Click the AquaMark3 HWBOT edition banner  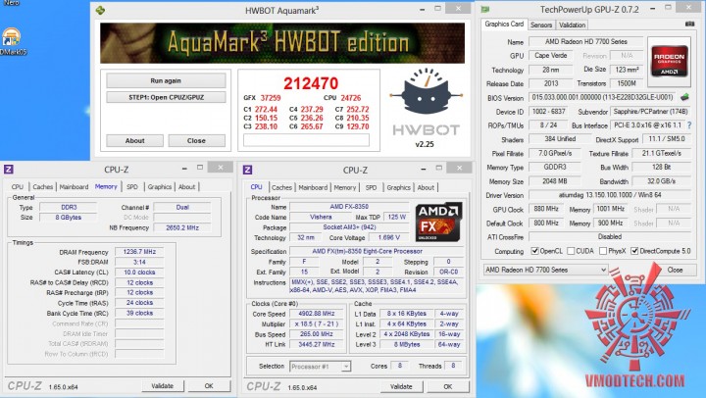[x=282, y=43]
